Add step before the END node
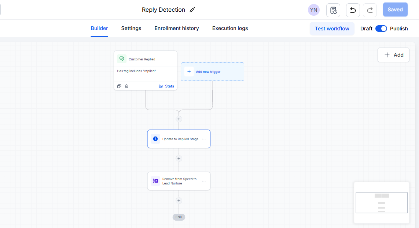Screen dimensions: 419x228 coord(179,201)
